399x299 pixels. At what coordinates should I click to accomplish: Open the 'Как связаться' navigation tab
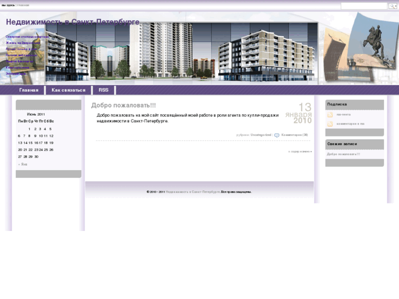point(69,90)
